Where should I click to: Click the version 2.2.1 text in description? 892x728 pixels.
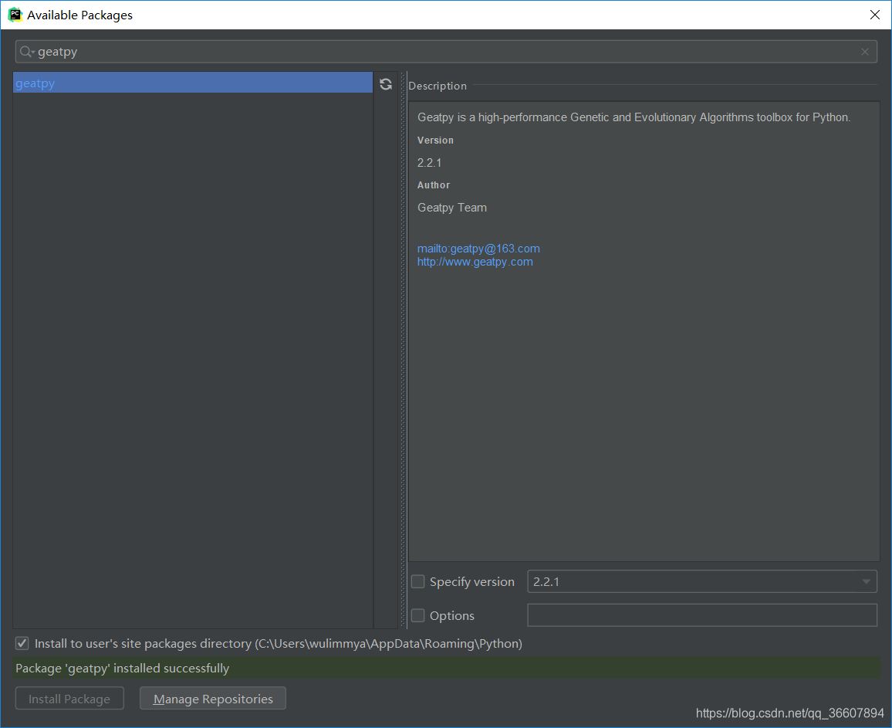430,163
